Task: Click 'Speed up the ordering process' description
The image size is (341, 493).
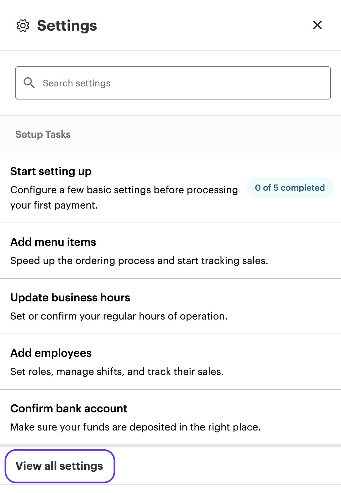Action: pyautogui.click(x=139, y=261)
